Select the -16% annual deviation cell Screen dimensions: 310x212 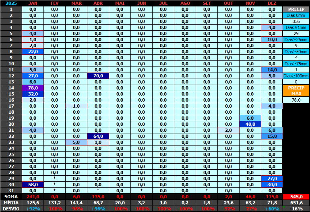point(296,209)
